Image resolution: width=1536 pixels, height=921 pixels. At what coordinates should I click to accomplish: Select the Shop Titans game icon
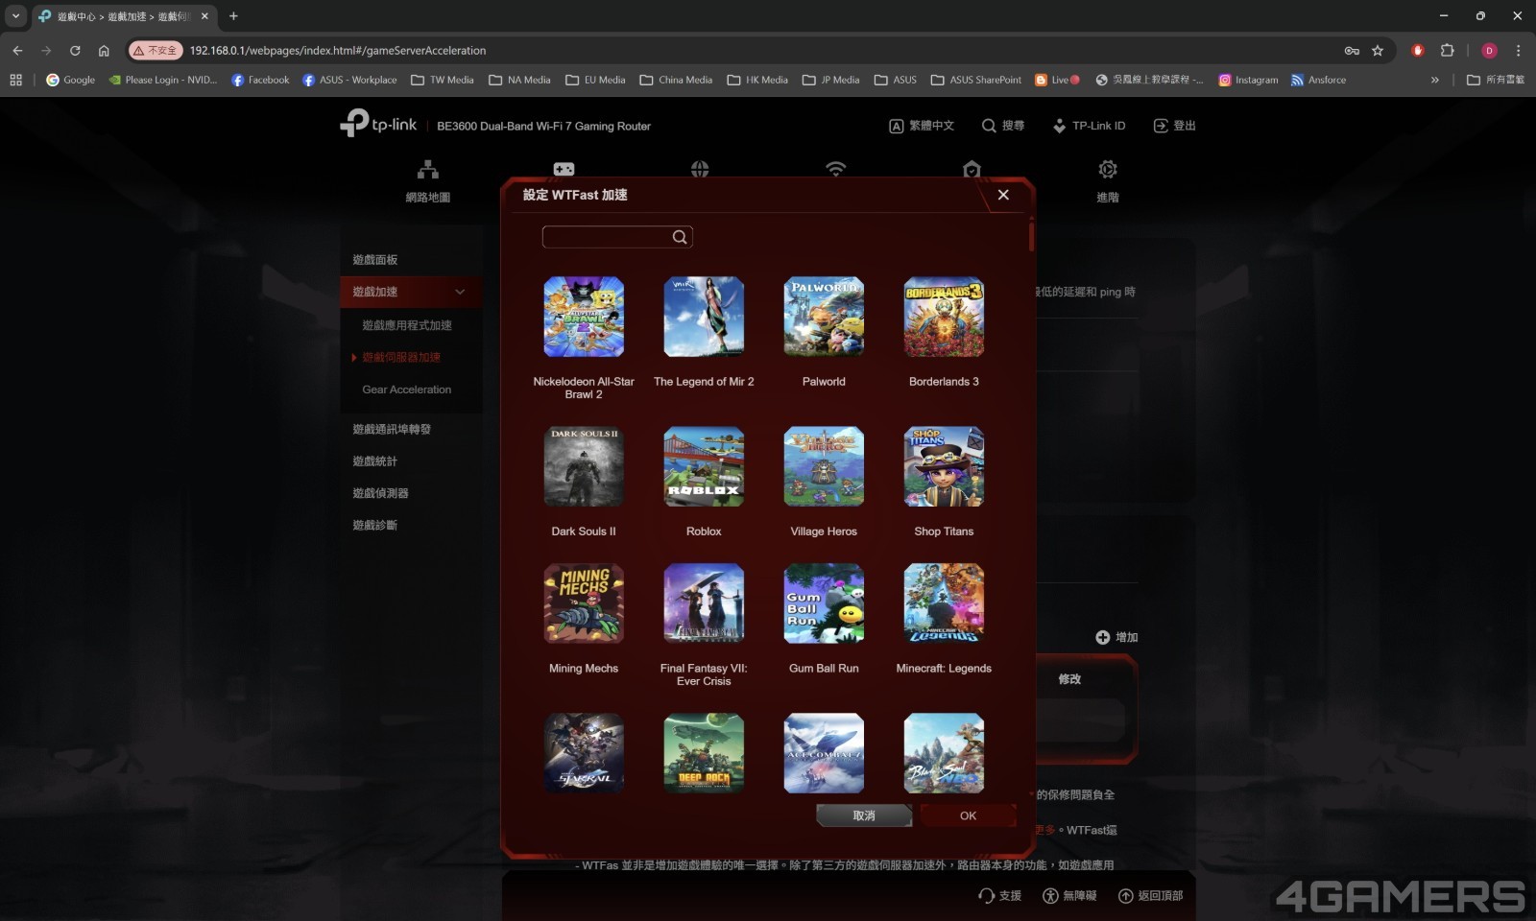click(x=944, y=466)
